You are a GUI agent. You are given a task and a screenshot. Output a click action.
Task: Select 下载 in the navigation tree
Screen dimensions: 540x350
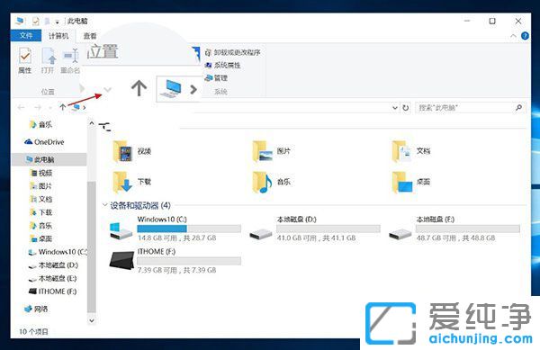click(x=41, y=212)
